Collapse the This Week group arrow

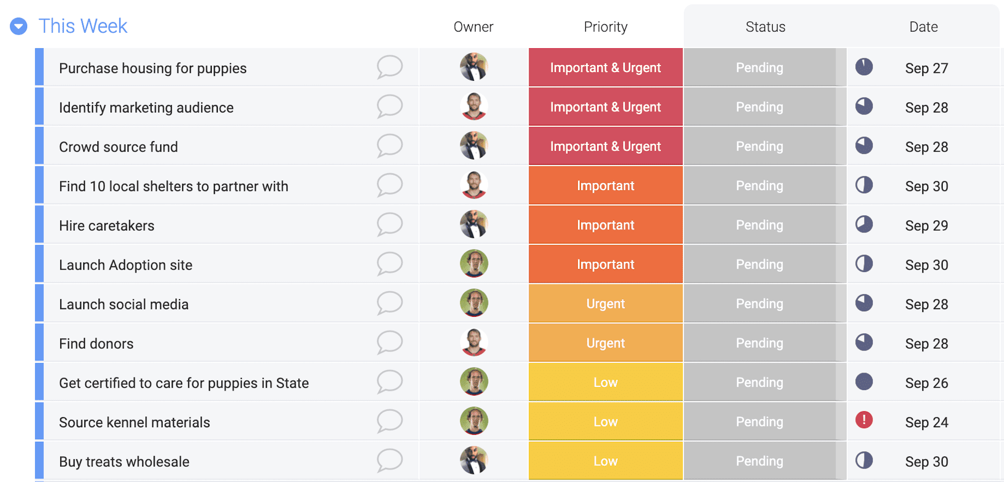pyautogui.click(x=19, y=26)
